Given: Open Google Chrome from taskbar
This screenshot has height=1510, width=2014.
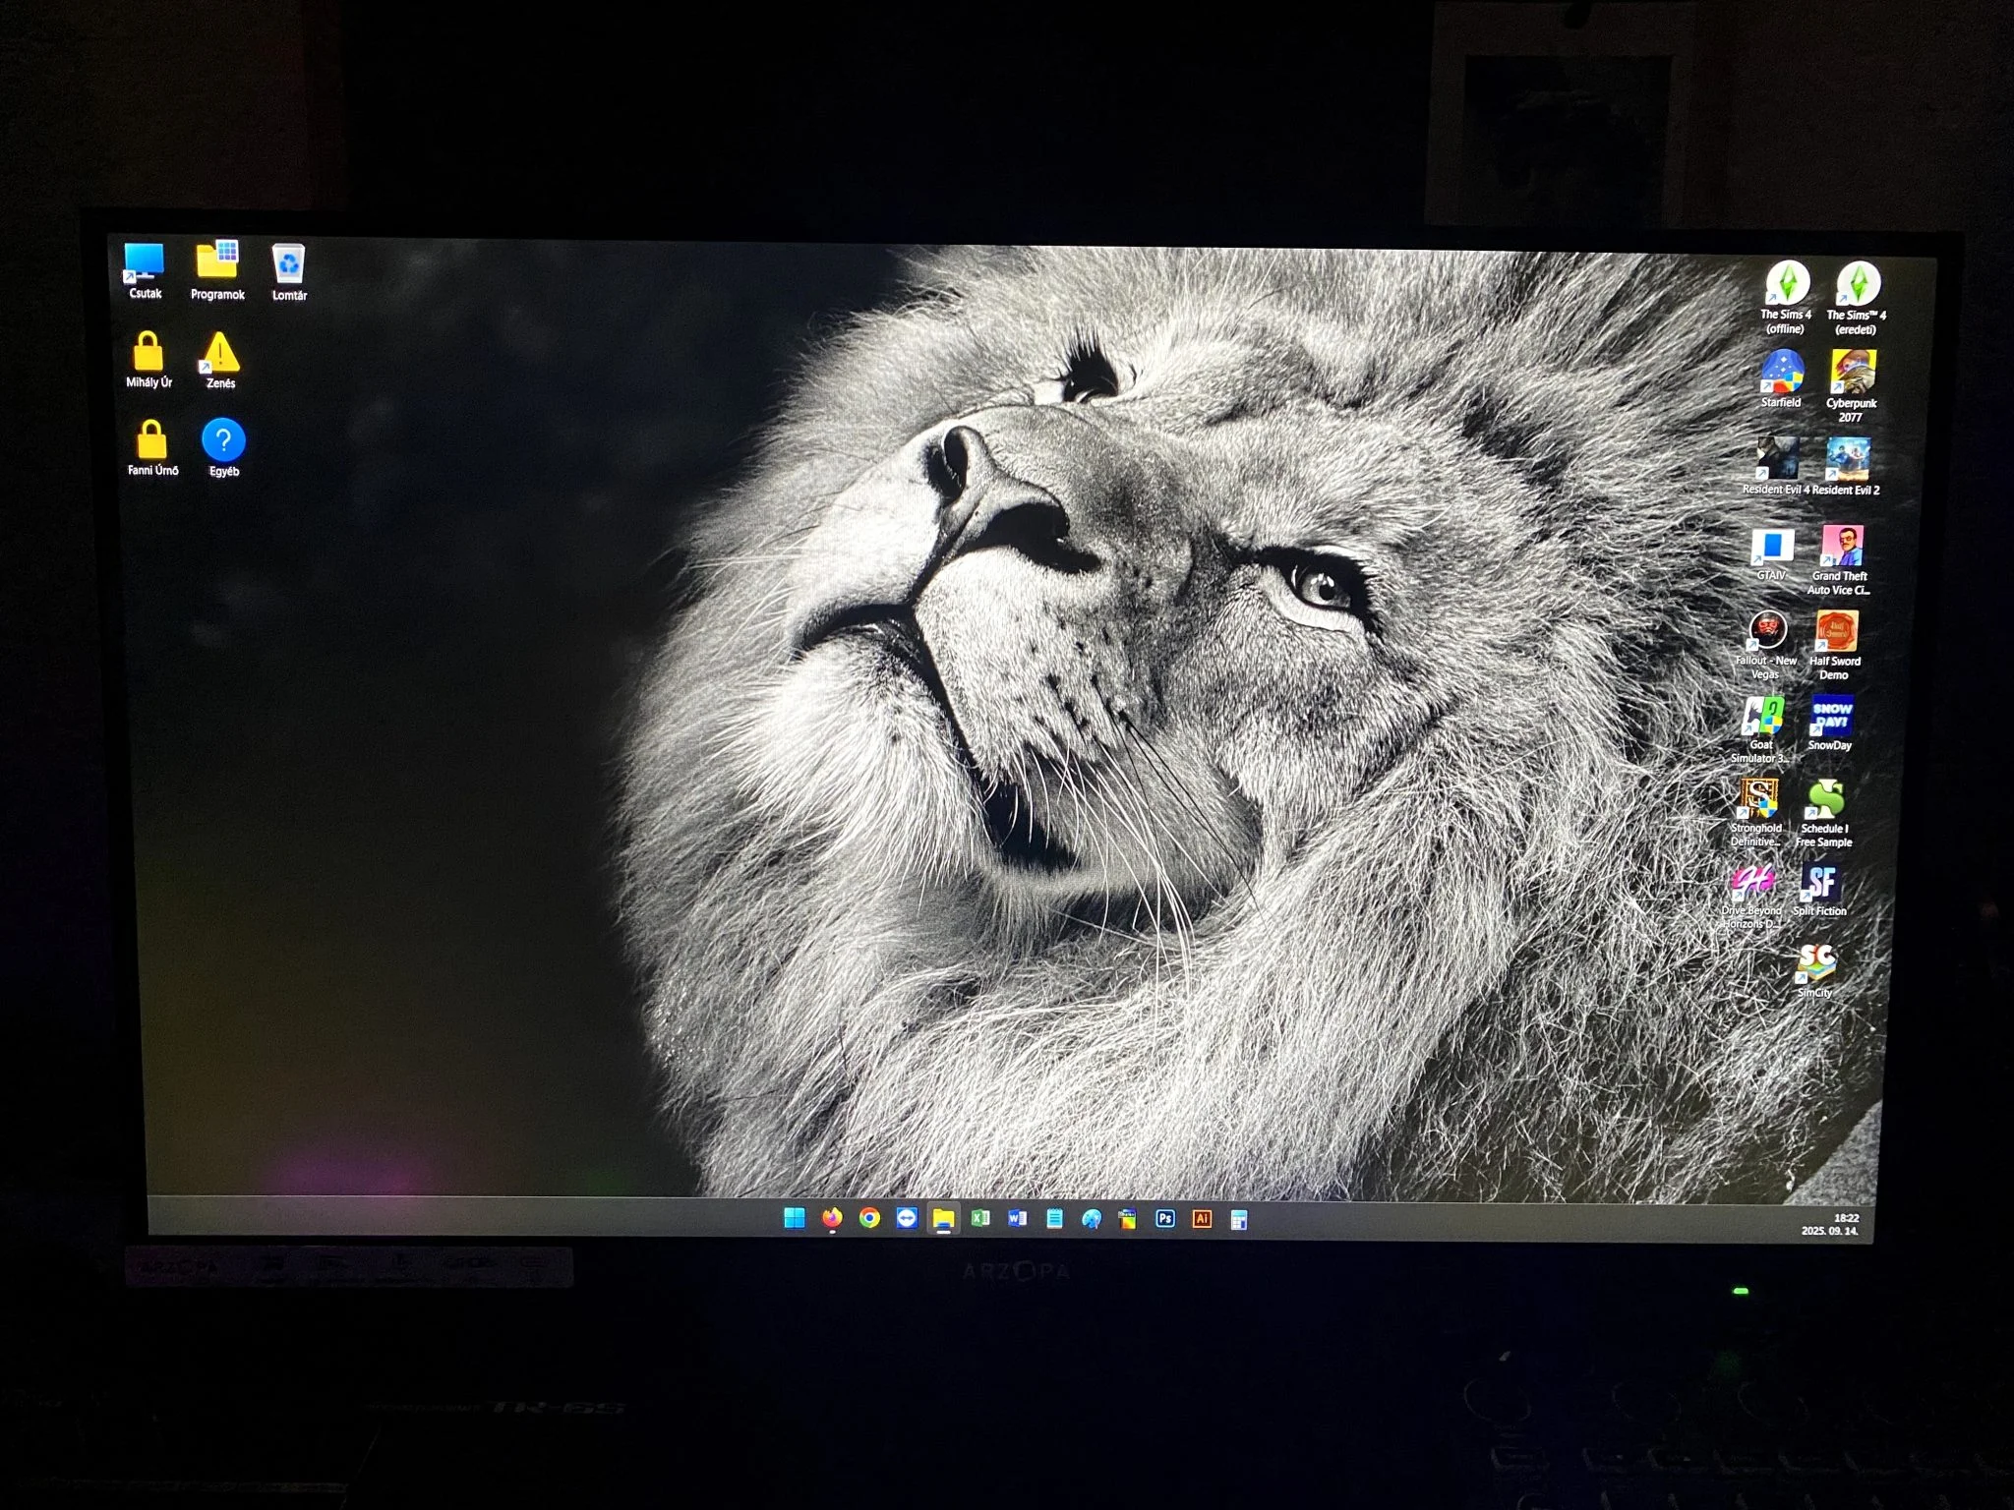Looking at the screenshot, I should 869,1218.
